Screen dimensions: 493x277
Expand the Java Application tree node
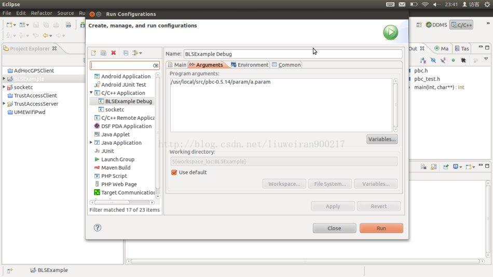[91, 143]
